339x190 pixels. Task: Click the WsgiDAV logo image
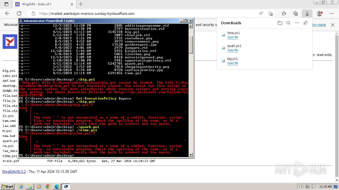[x=10, y=41]
